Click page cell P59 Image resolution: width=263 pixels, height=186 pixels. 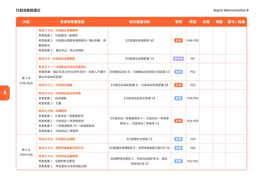pyautogui.click(x=193, y=139)
